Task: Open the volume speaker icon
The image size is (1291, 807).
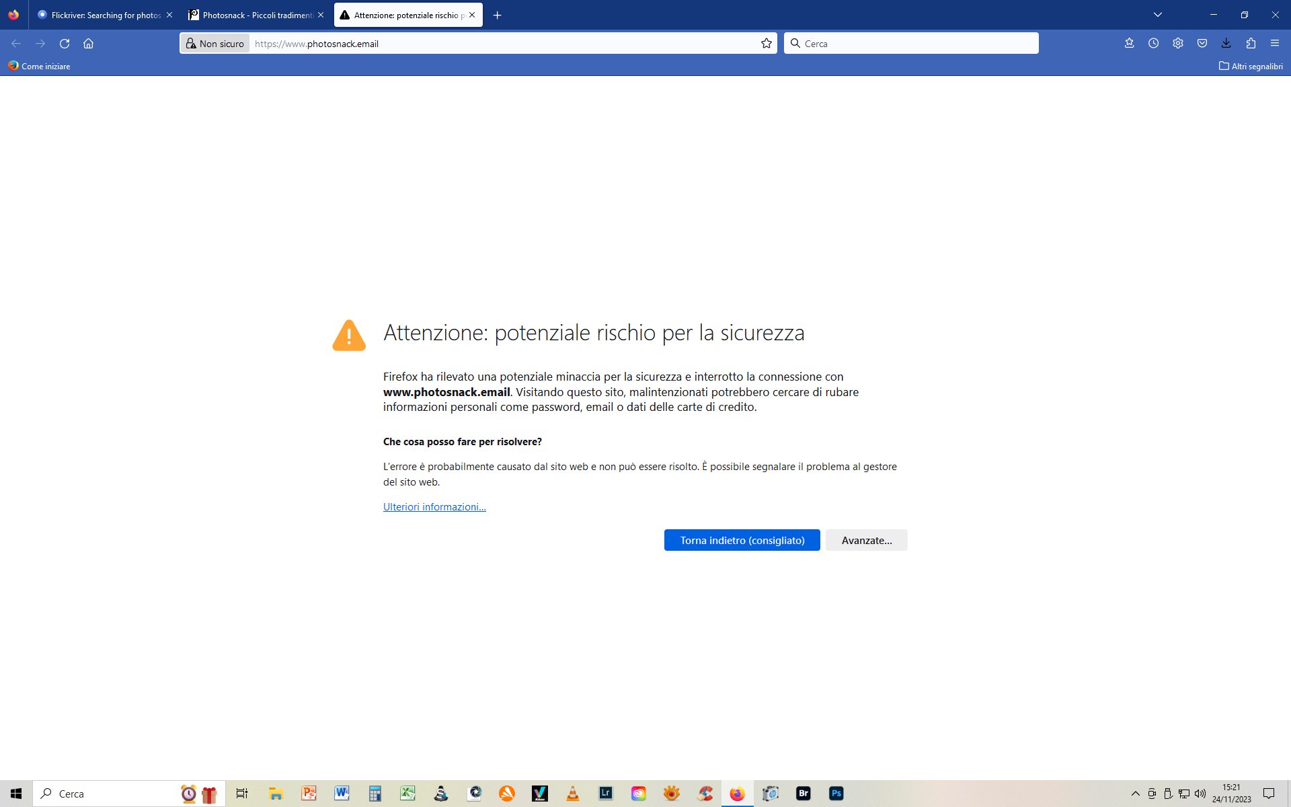Action: (1200, 794)
